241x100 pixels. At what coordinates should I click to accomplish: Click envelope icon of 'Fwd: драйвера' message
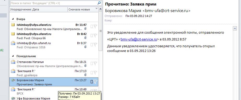point(13,71)
